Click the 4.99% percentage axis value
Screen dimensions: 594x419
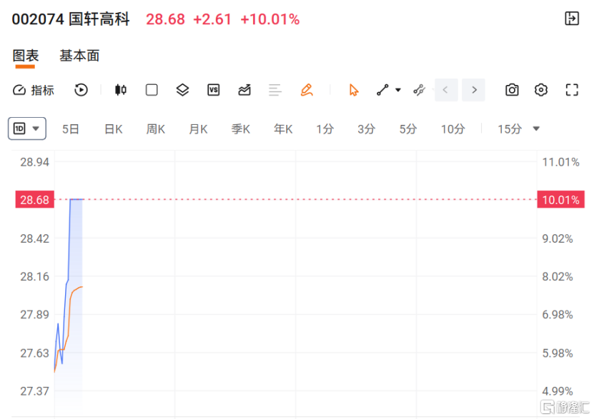558,390
